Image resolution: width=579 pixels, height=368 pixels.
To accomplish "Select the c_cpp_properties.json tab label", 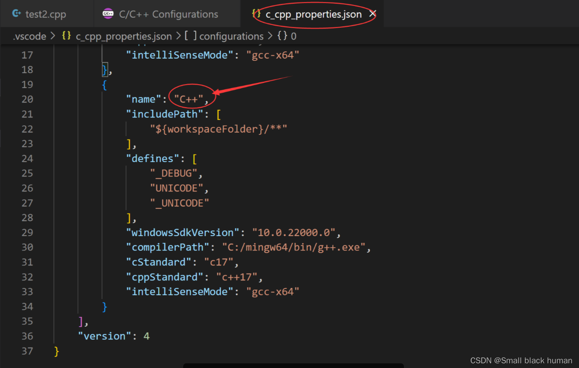I will pyautogui.click(x=314, y=14).
